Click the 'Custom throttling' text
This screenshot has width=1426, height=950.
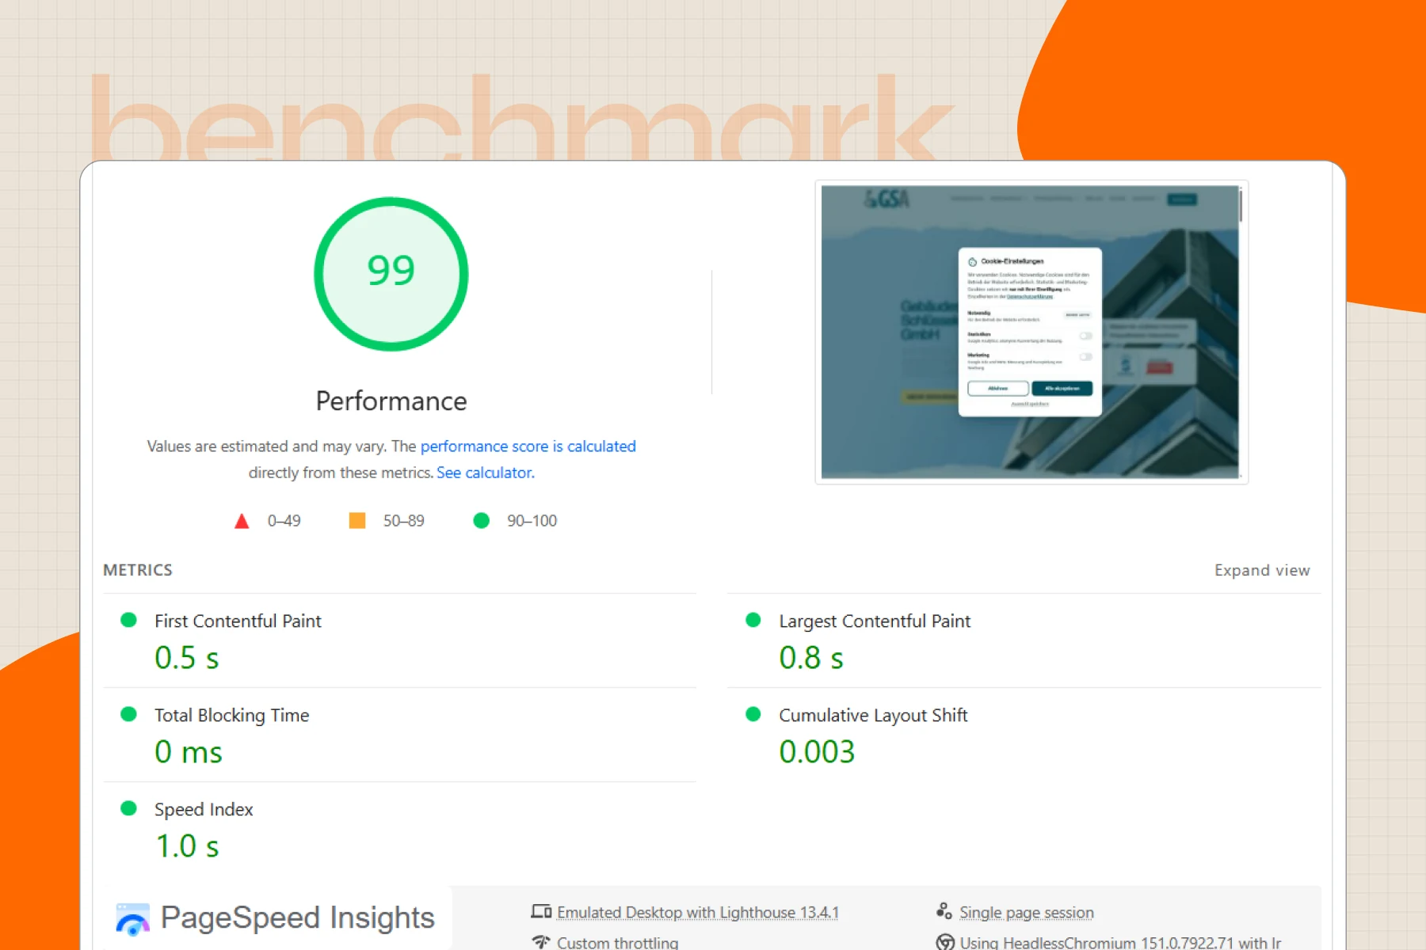click(618, 942)
